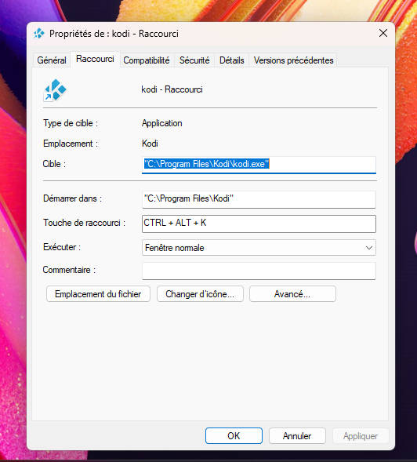
Task: Close the properties dialog
Action: [383, 33]
